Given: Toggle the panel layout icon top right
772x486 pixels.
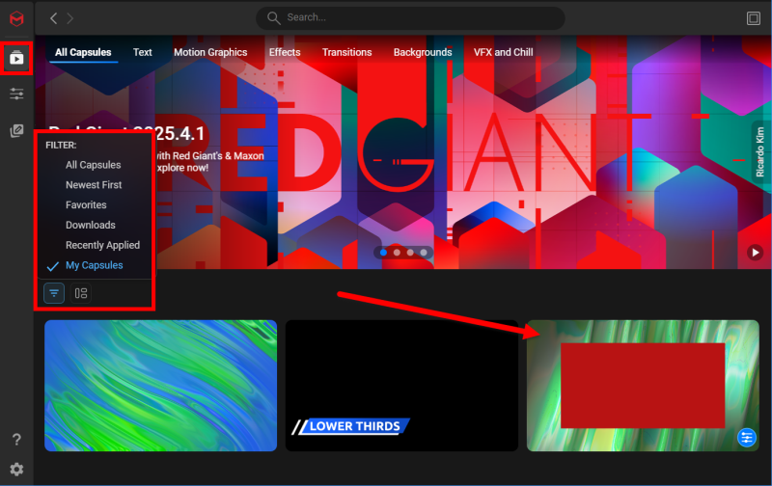Looking at the screenshot, I should click(x=754, y=18).
